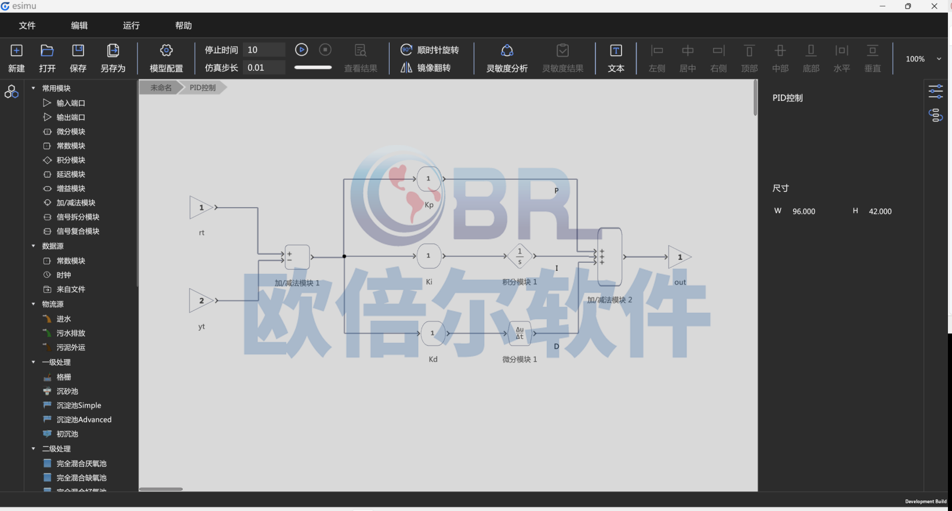Image resolution: width=952 pixels, height=511 pixels.
Task: Select 加/减法模块 in module list
Action: (x=76, y=202)
